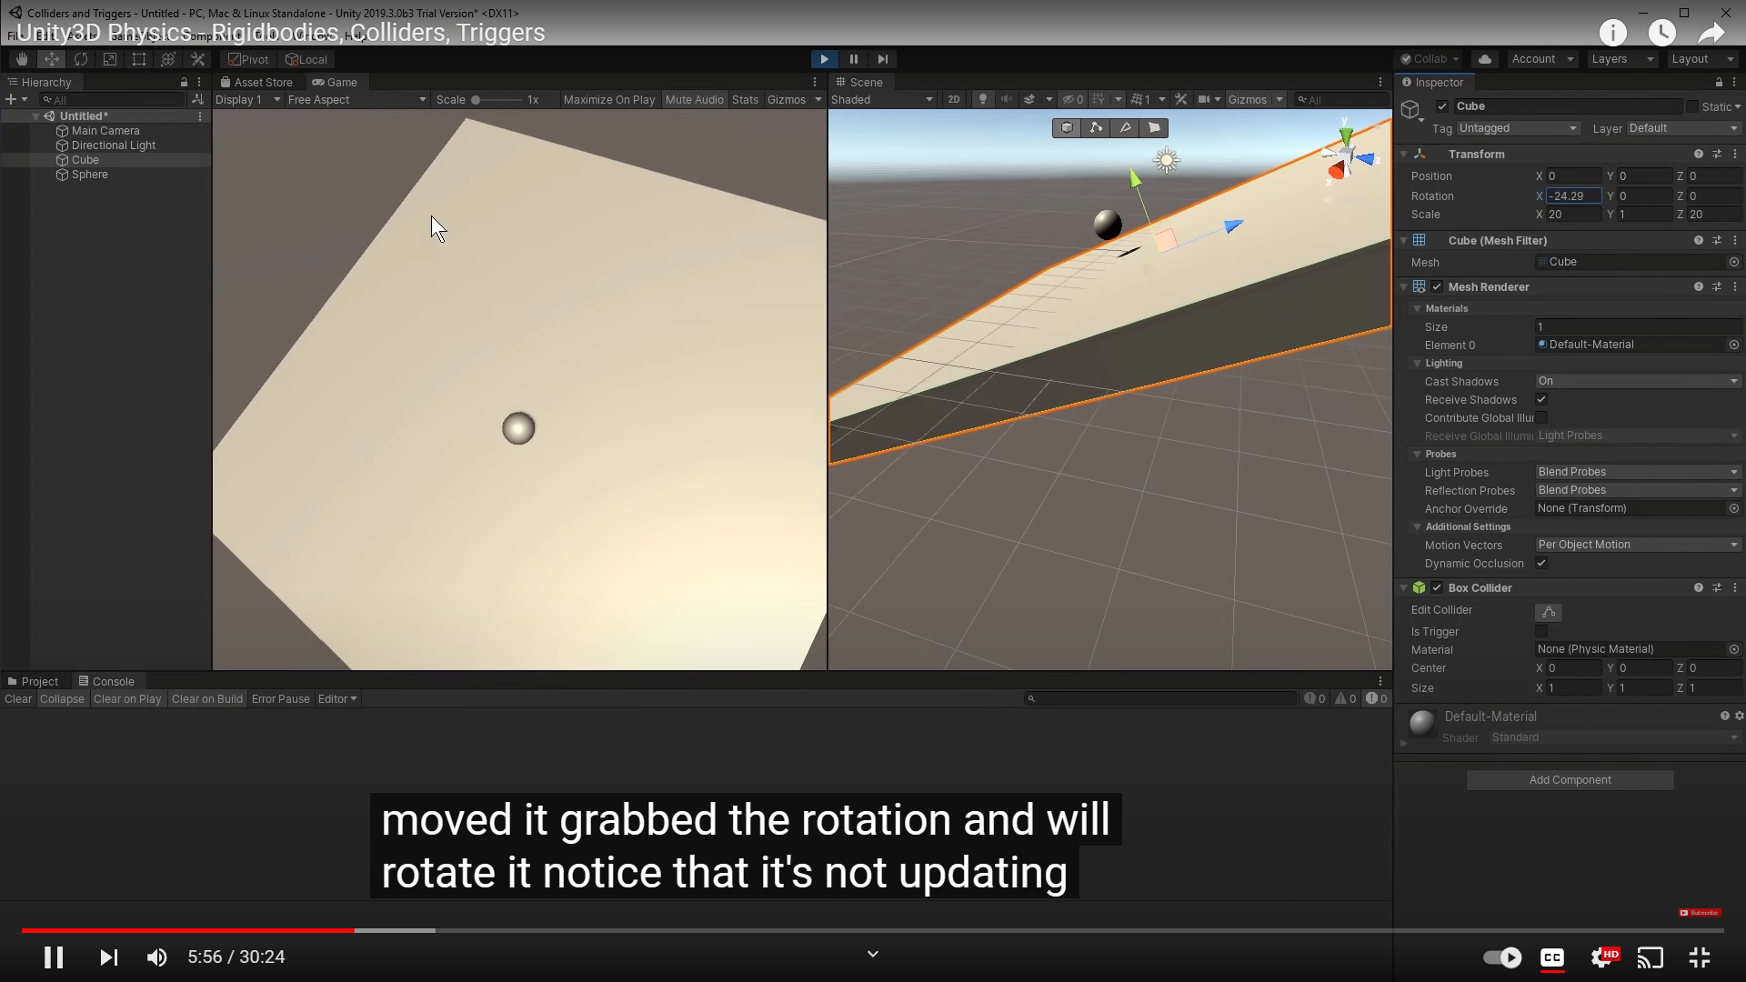Screen dimensions: 1746x982
Task: Select Sphere in the Hierarchy
Action: point(89,175)
